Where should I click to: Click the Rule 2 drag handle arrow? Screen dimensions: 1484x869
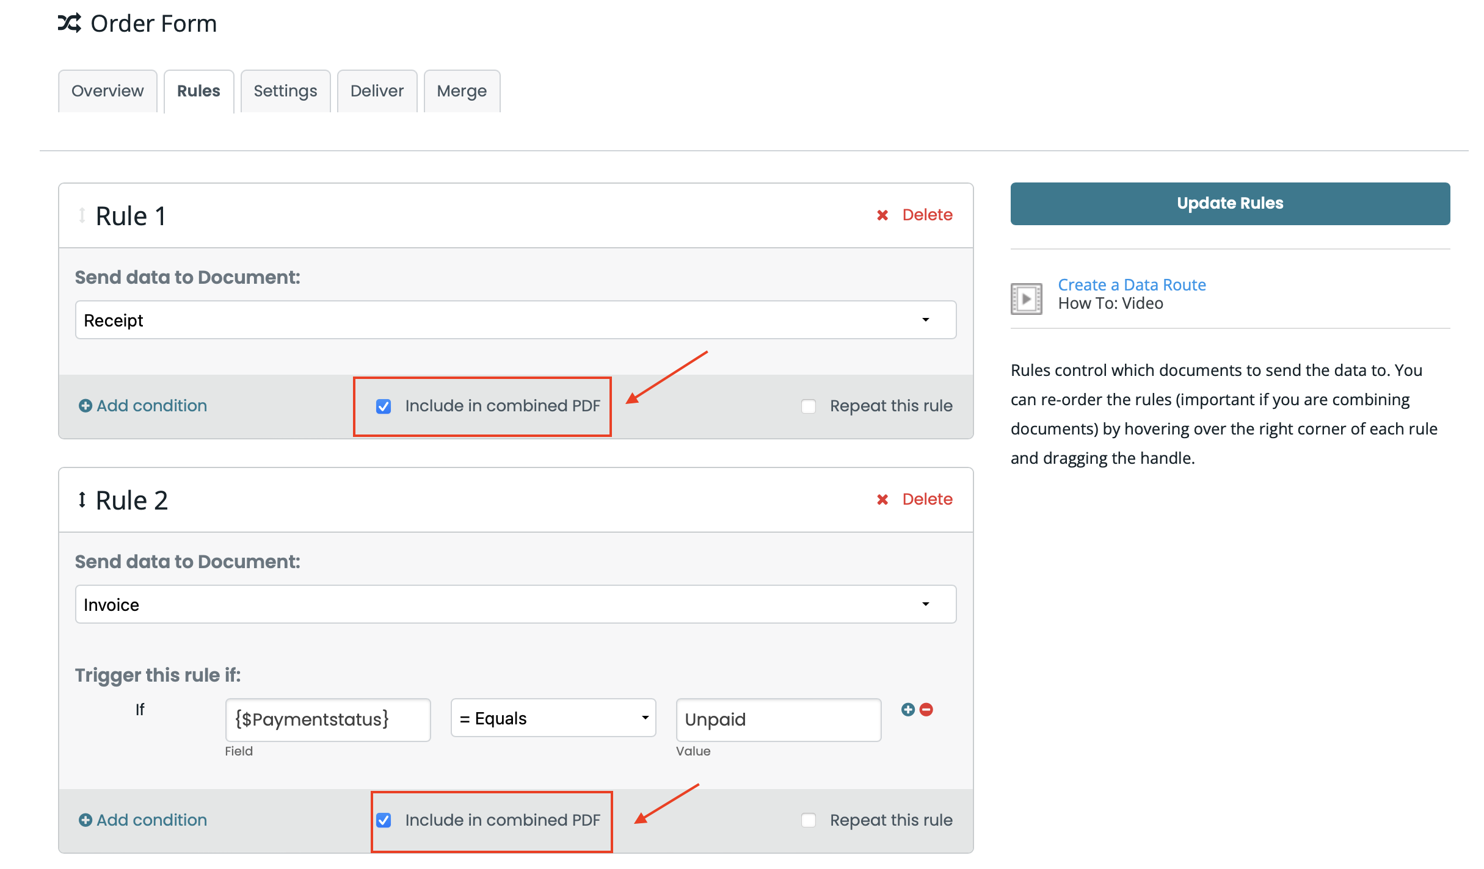(x=82, y=500)
